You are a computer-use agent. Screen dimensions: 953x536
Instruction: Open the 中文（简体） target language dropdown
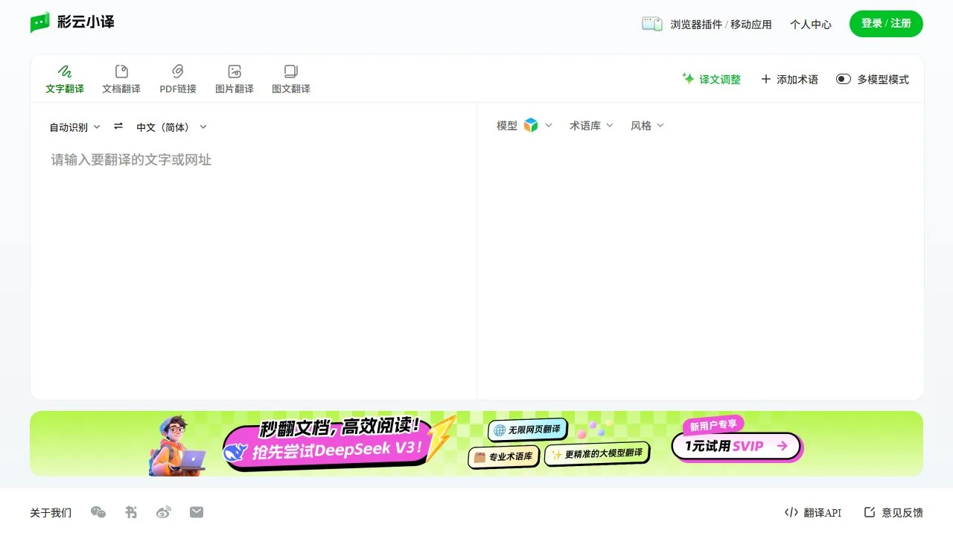171,127
